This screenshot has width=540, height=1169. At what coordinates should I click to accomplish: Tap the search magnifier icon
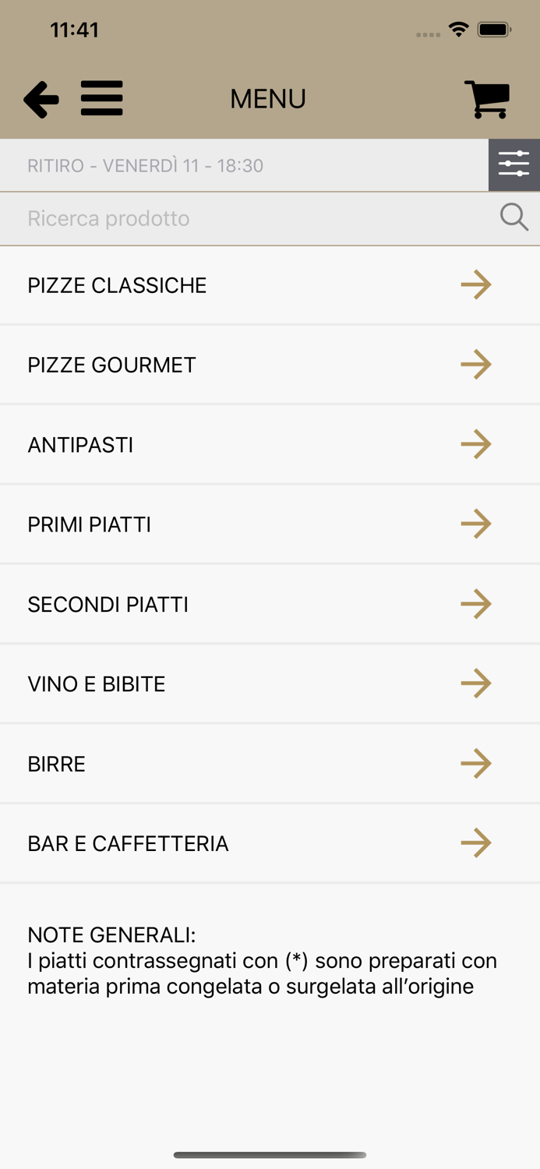tap(514, 217)
